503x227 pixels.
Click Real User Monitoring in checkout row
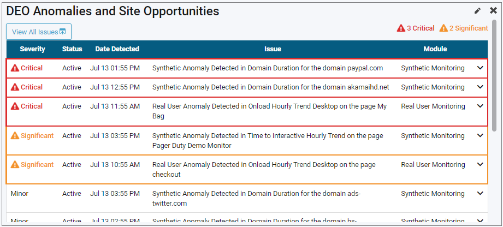click(x=433, y=164)
